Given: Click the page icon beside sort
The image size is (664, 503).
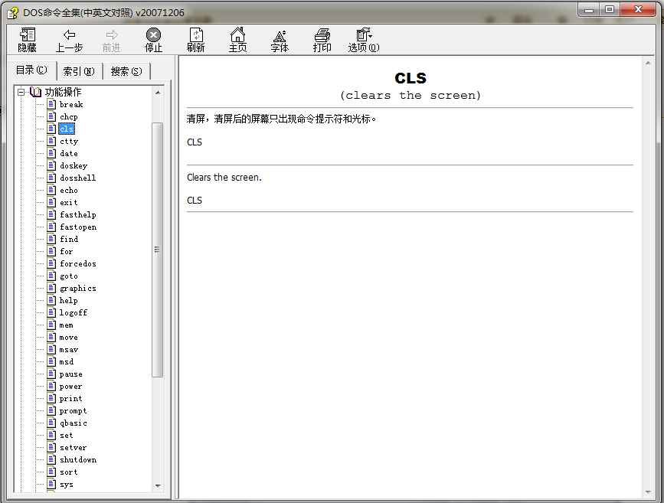Looking at the screenshot, I should point(51,472).
